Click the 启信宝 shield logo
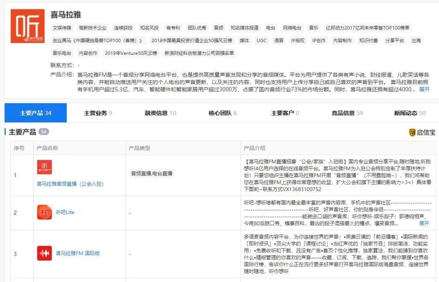Image resolution: width=439 pixels, height=282 pixels. tap(412, 132)
